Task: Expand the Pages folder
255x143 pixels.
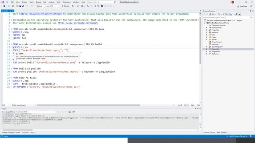Action: (207, 37)
